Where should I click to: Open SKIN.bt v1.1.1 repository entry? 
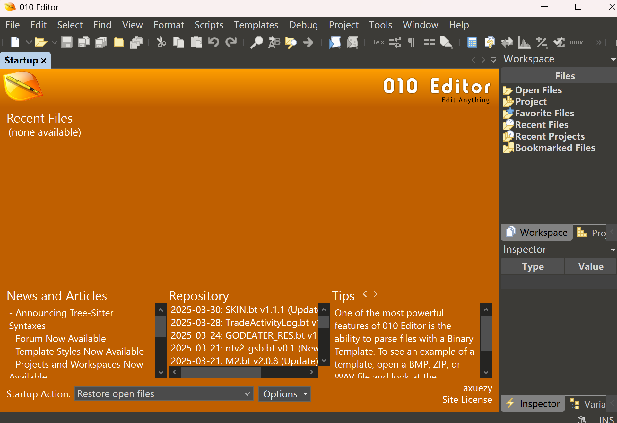pyautogui.click(x=244, y=309)
